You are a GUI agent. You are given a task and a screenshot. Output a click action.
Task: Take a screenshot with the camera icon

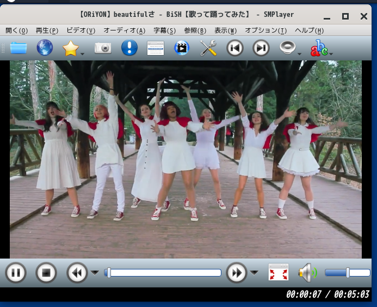click(x=103, y=48)
